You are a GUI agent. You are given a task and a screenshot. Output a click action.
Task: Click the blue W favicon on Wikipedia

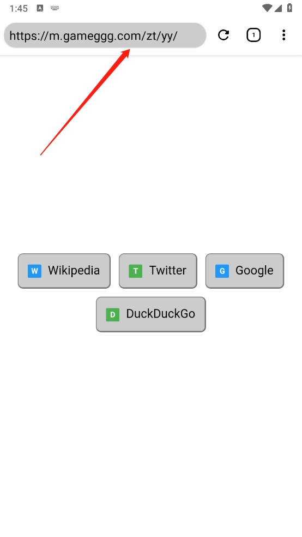point(34,271)
